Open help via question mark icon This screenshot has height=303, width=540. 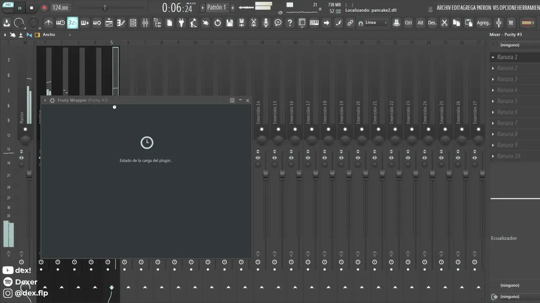point(290,23)
